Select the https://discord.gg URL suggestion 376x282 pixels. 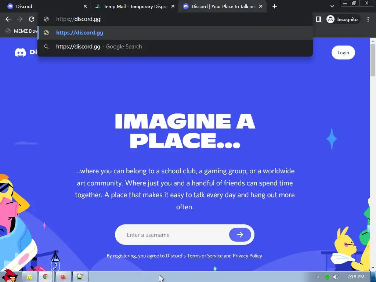175,33
